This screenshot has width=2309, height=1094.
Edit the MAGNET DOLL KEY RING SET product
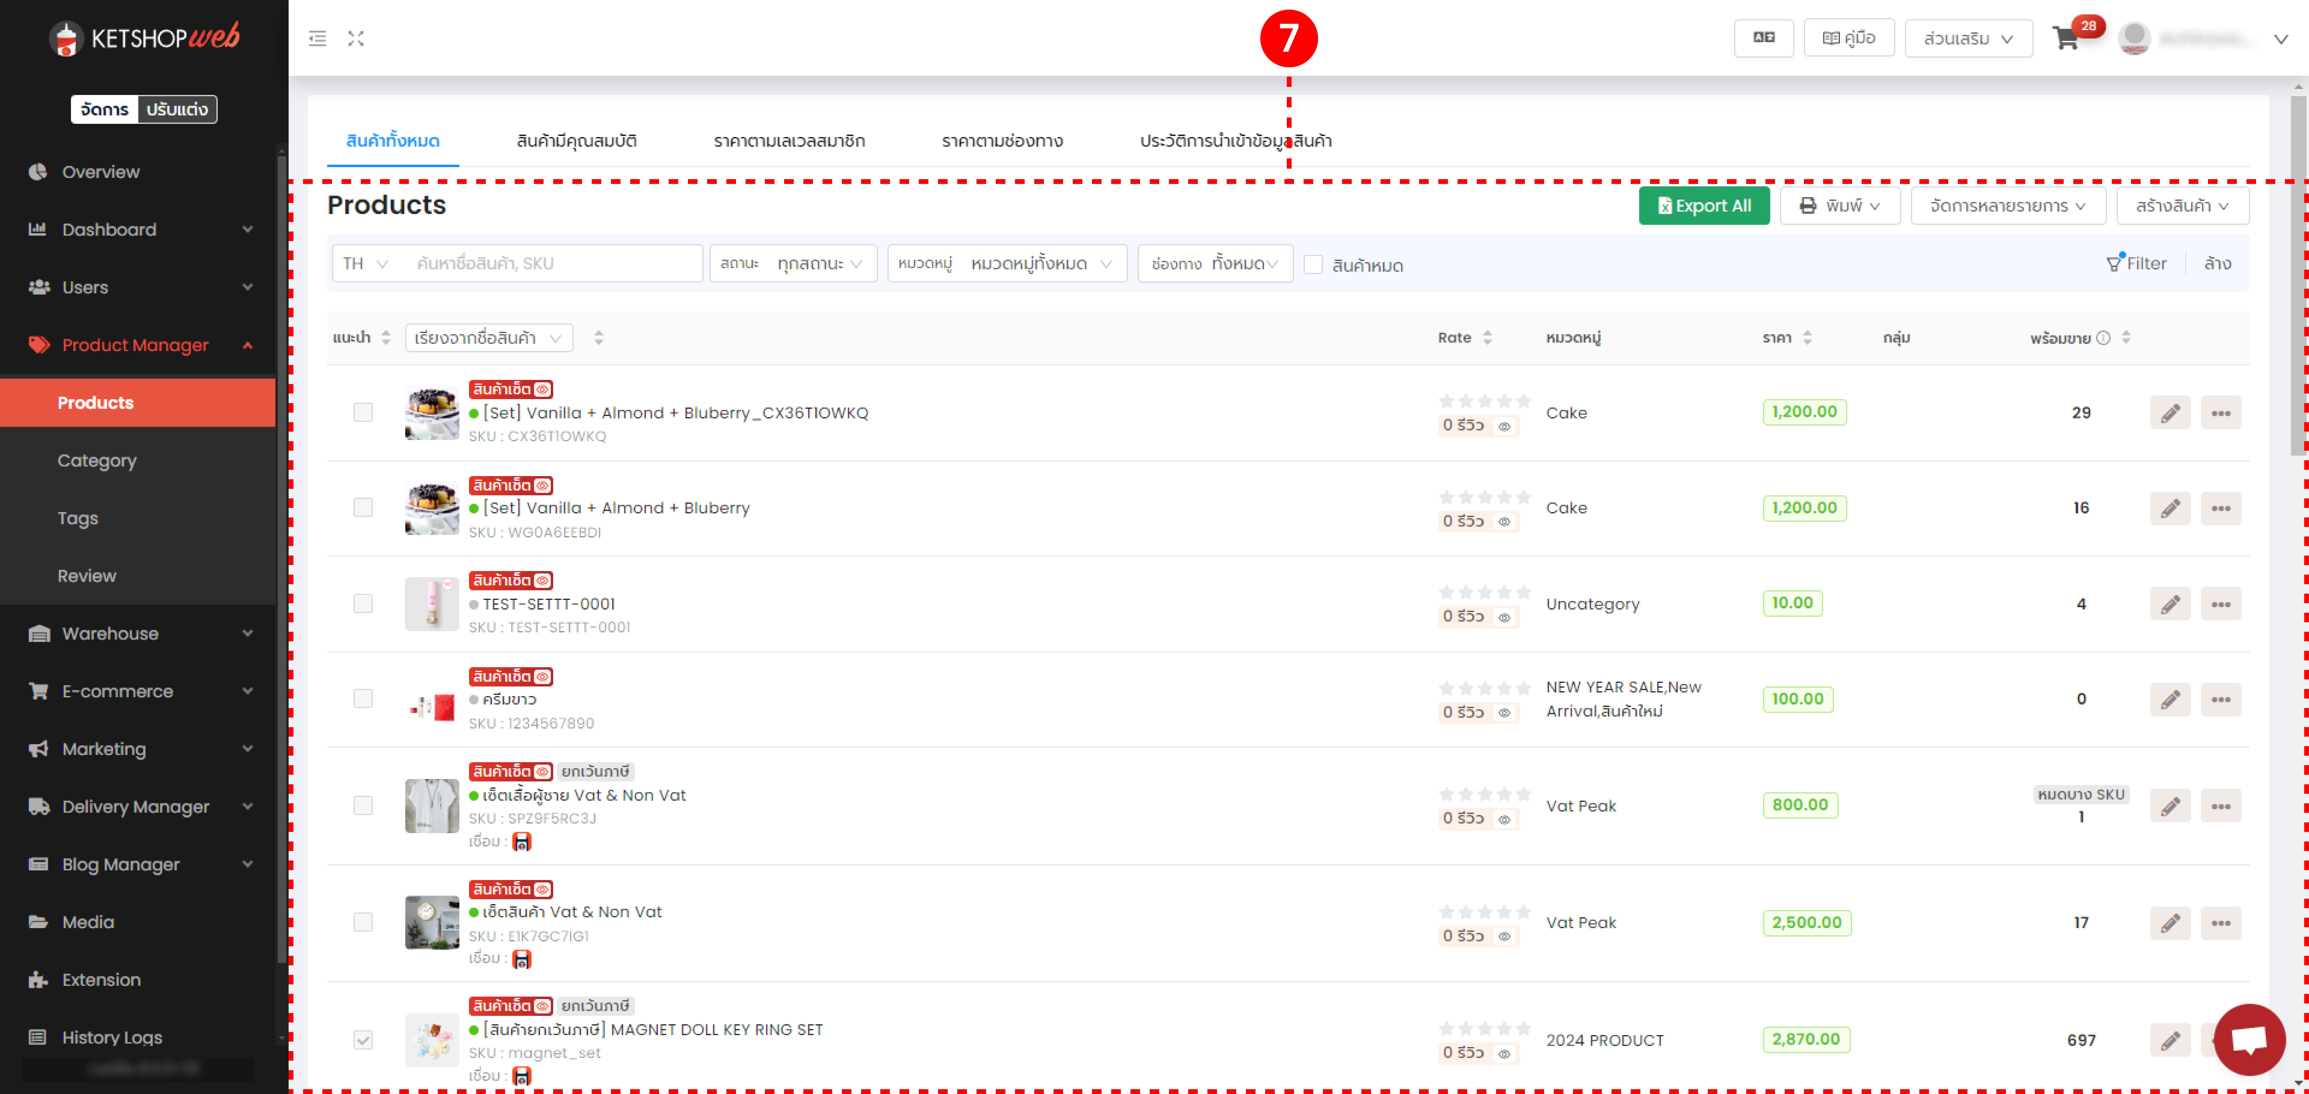[2170, 1040]
